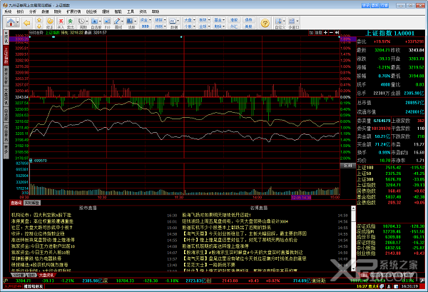Open news item 独家资金:今日主力买入前10股
428x292 pixels.
coord(41,253)
